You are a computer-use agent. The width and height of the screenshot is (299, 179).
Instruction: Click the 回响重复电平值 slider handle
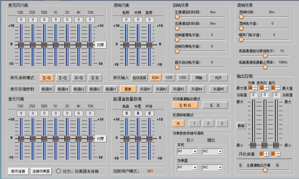click(x=177, y=40)
